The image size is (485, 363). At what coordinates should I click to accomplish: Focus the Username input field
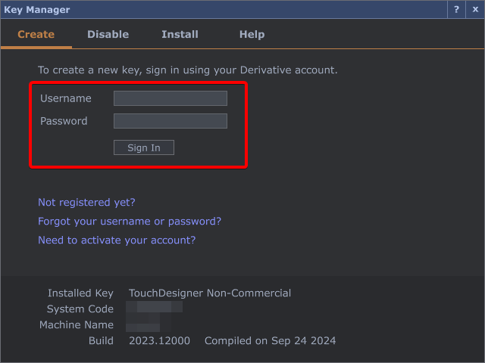pyautogui.click(x=170, y=98)
